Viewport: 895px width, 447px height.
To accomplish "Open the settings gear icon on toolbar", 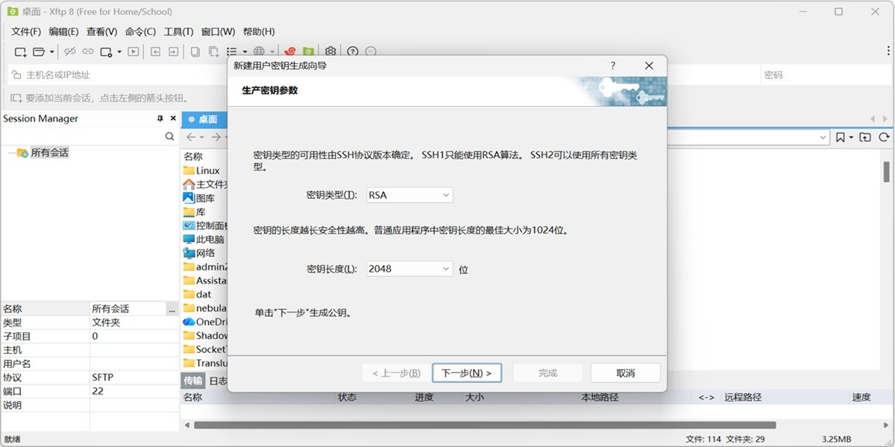I will pyautogui.click(x=330, y=51).
